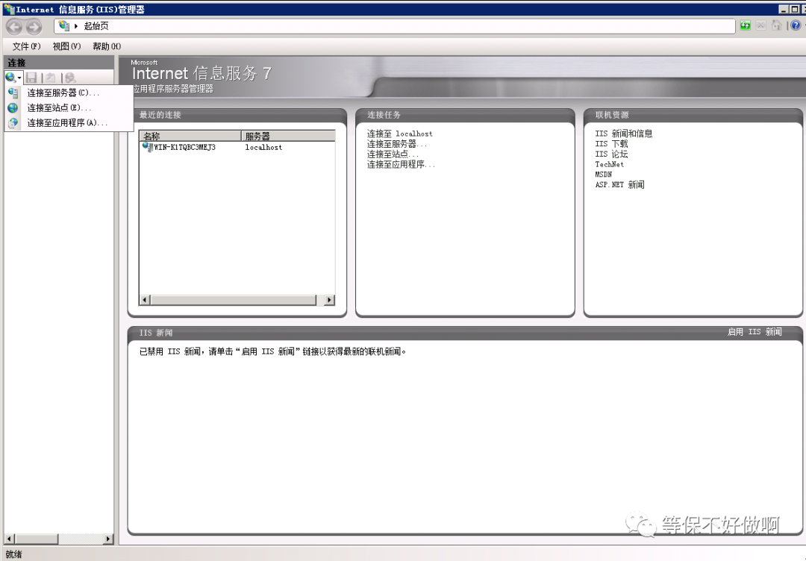Open MSDN online resource link
The height and width of the screenshot is (561, 806).
pyautogui.click(x=604, y=175)
